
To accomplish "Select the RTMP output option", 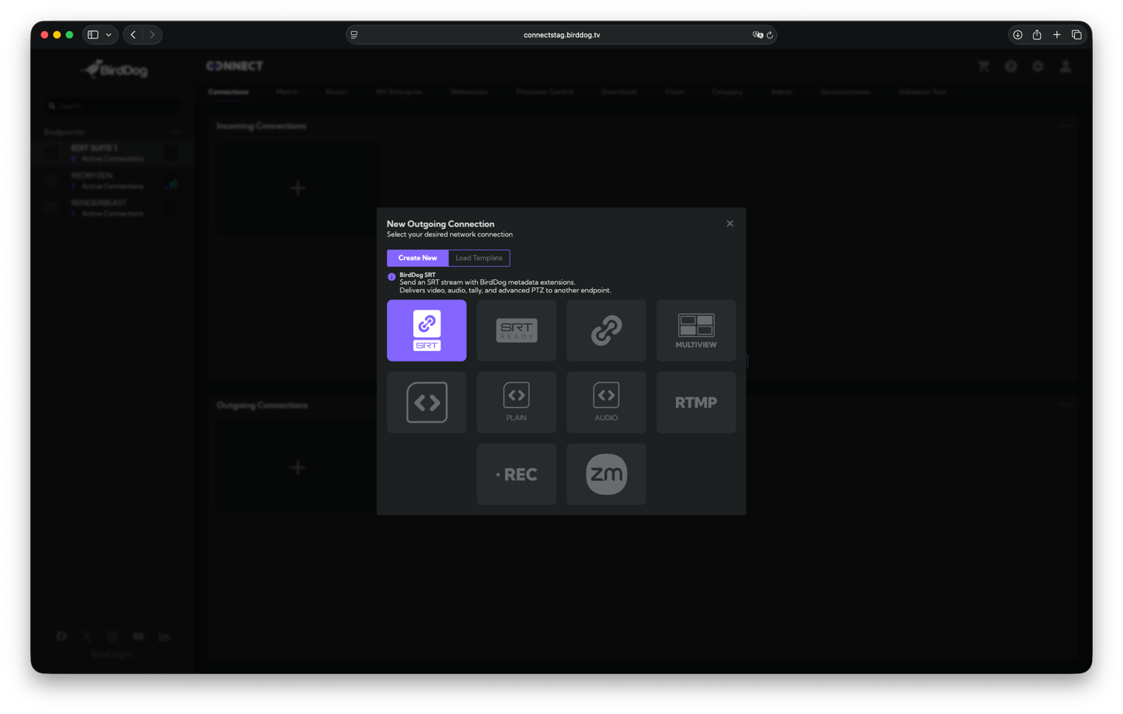I will pyautogui.click(x=695, y=401).
